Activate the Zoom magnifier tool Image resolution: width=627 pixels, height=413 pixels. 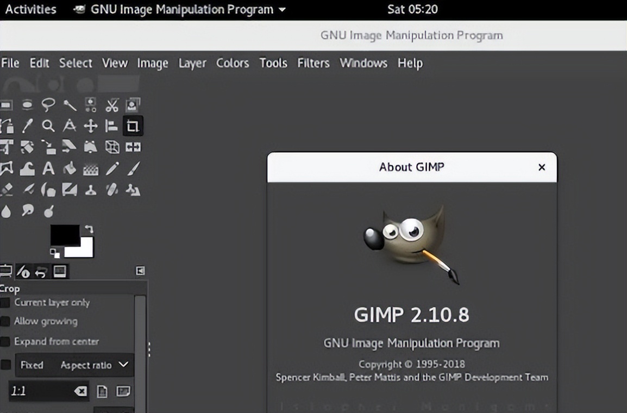48,127
